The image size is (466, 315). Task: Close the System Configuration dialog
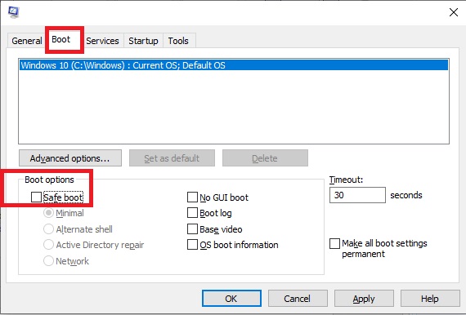point(454,12)
